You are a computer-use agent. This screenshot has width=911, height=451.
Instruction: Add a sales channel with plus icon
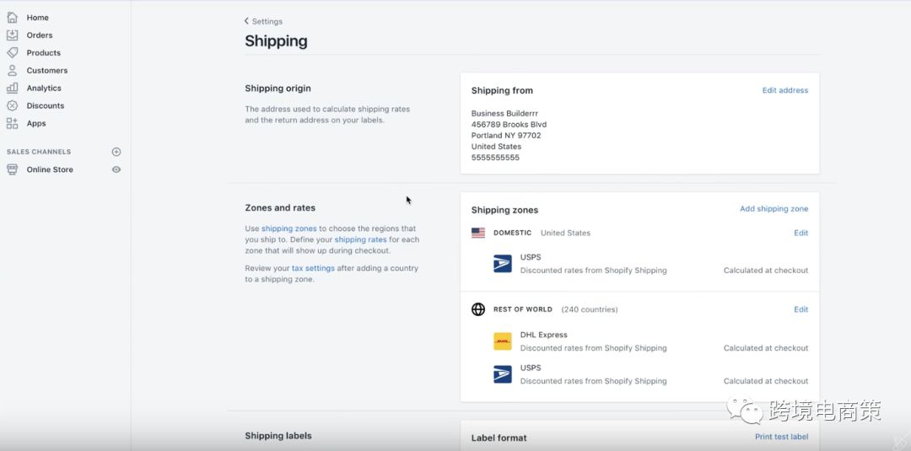(116, 152)
